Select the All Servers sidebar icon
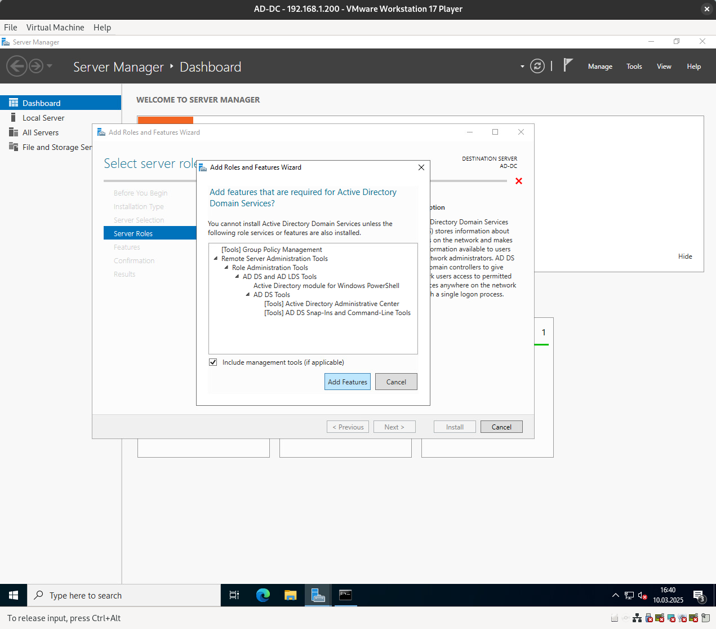Image resolution: width=716 pixels, height=629 pixels. (13, 132)
